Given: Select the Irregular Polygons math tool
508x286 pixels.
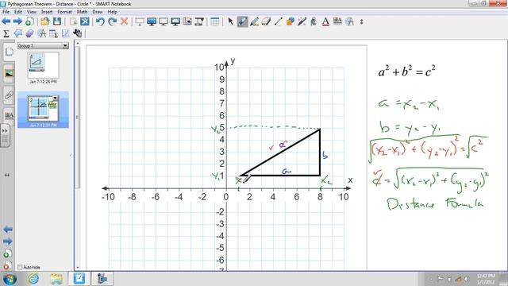Looking at the screenshot, I should [x=17, y=33].
